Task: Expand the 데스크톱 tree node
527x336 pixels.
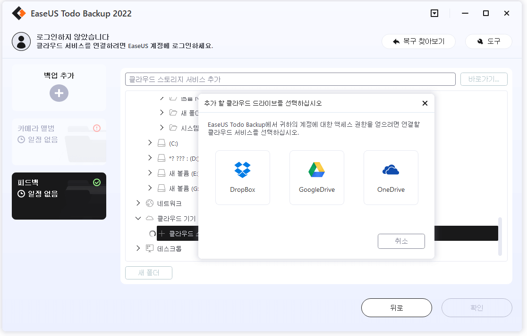Action: [138, 248]
